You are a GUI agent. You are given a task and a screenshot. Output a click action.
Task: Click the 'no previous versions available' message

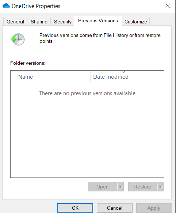coord(87,93)
